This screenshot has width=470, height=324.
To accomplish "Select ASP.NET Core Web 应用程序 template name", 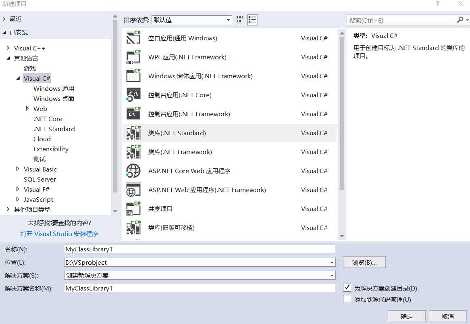I will click(189, 171).
